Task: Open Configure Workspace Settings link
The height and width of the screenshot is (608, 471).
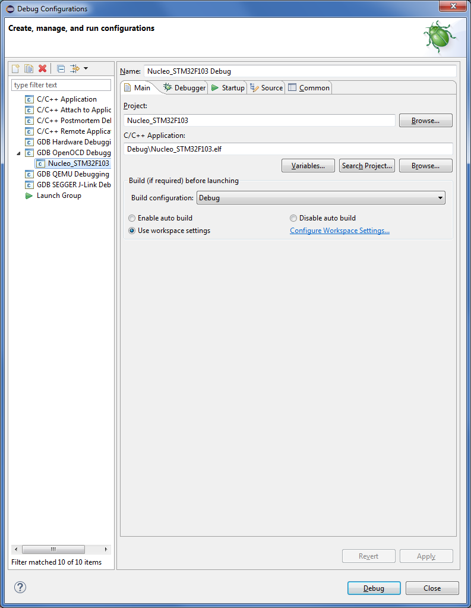Action: (340, 231)
